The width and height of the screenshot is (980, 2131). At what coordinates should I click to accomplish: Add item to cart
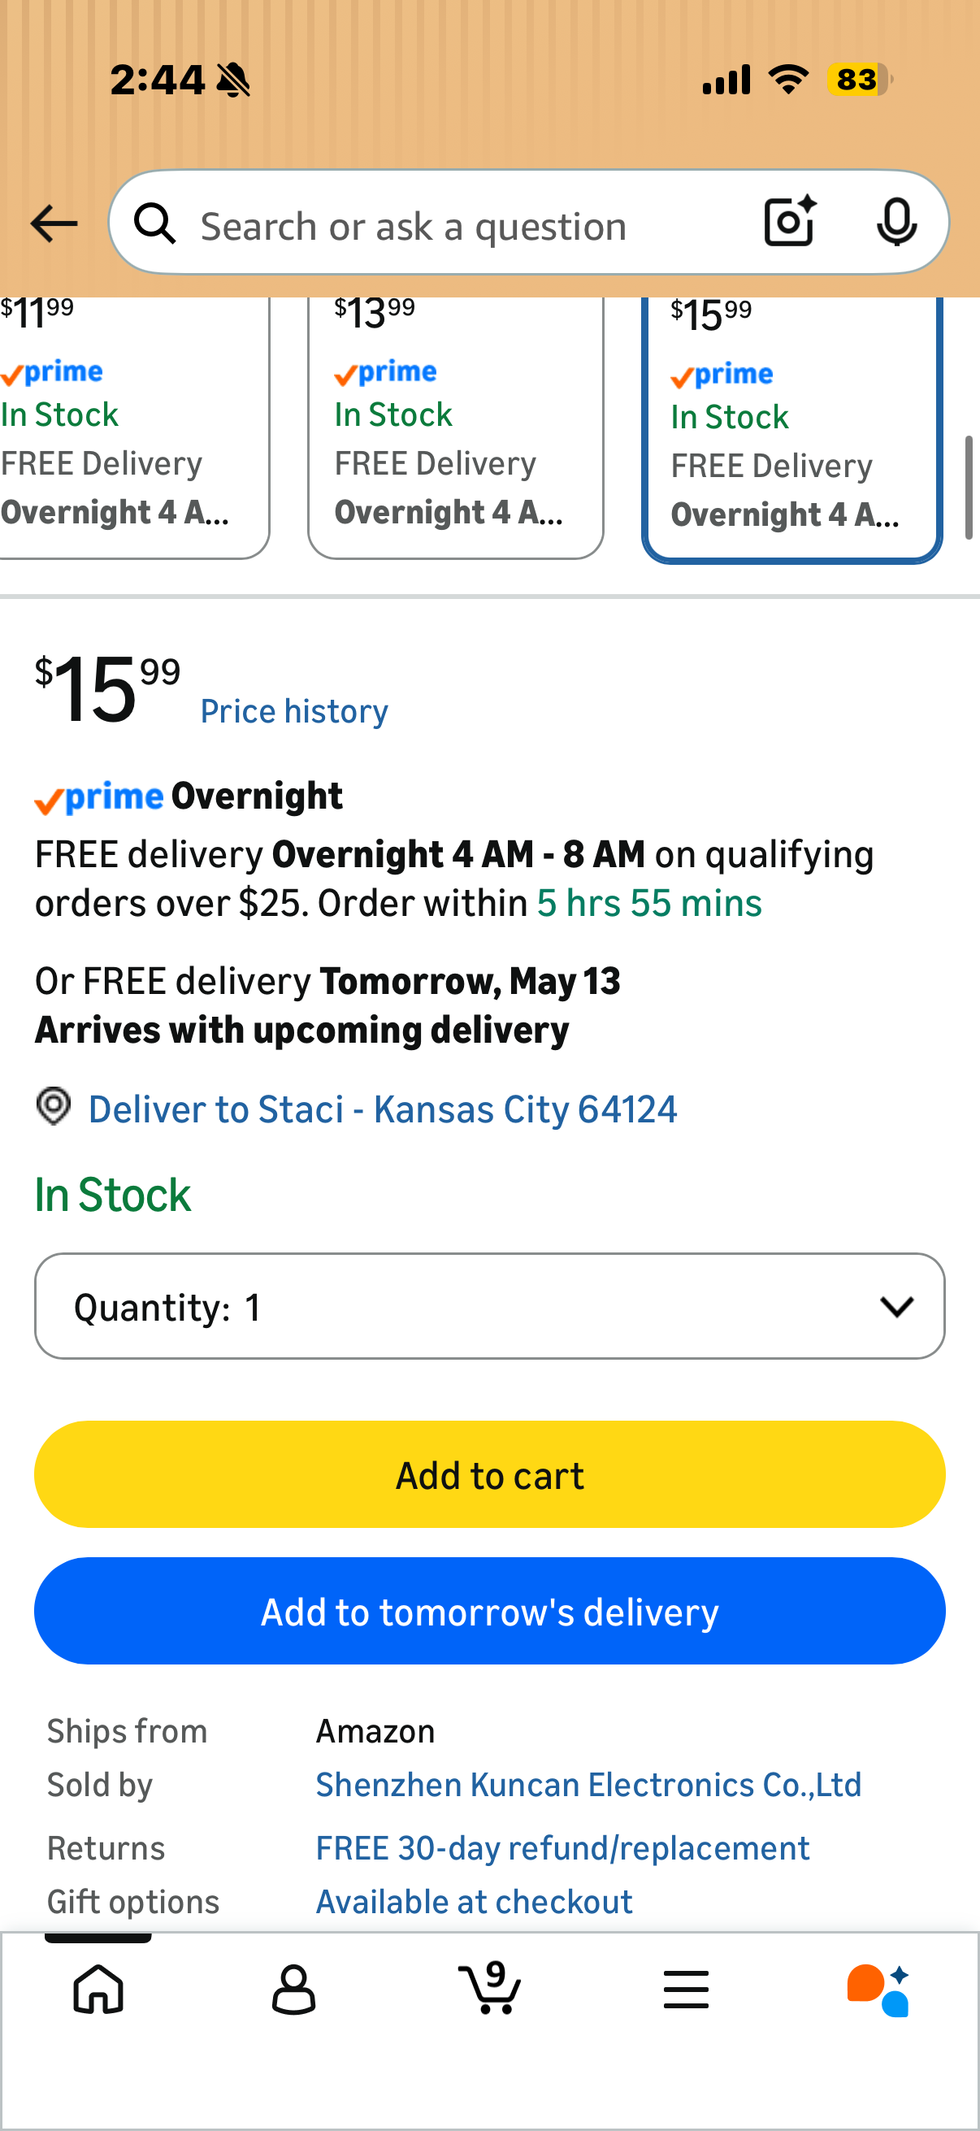click(489, 1475)
